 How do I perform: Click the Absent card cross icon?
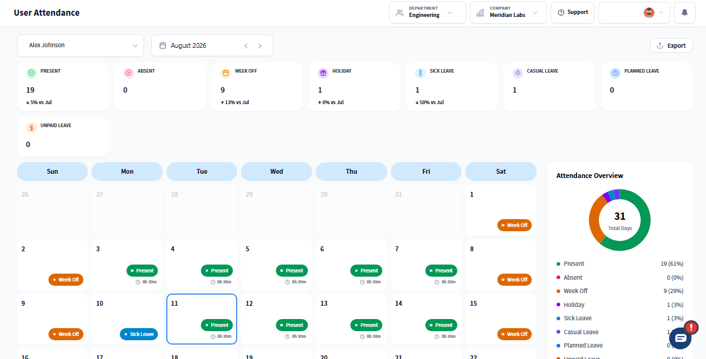tap(129, 73)
